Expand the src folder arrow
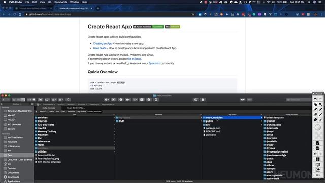 (261, 125)
